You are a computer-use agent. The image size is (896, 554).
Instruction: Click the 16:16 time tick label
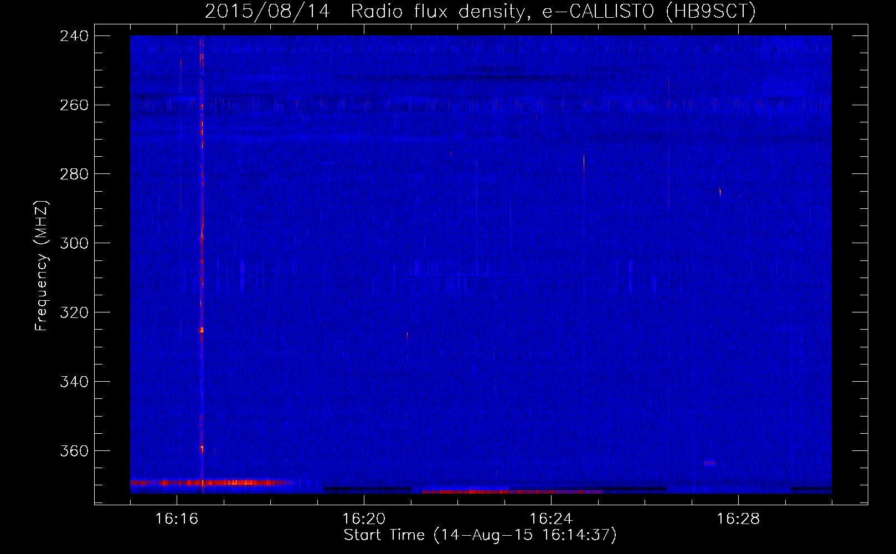[177, 519]
